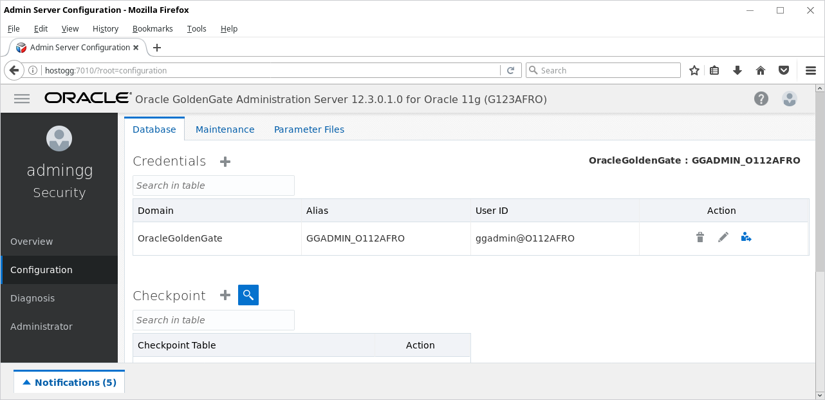Add a new credential with plus icon
The height and width of the screenshot is (400, 825).
225,162
